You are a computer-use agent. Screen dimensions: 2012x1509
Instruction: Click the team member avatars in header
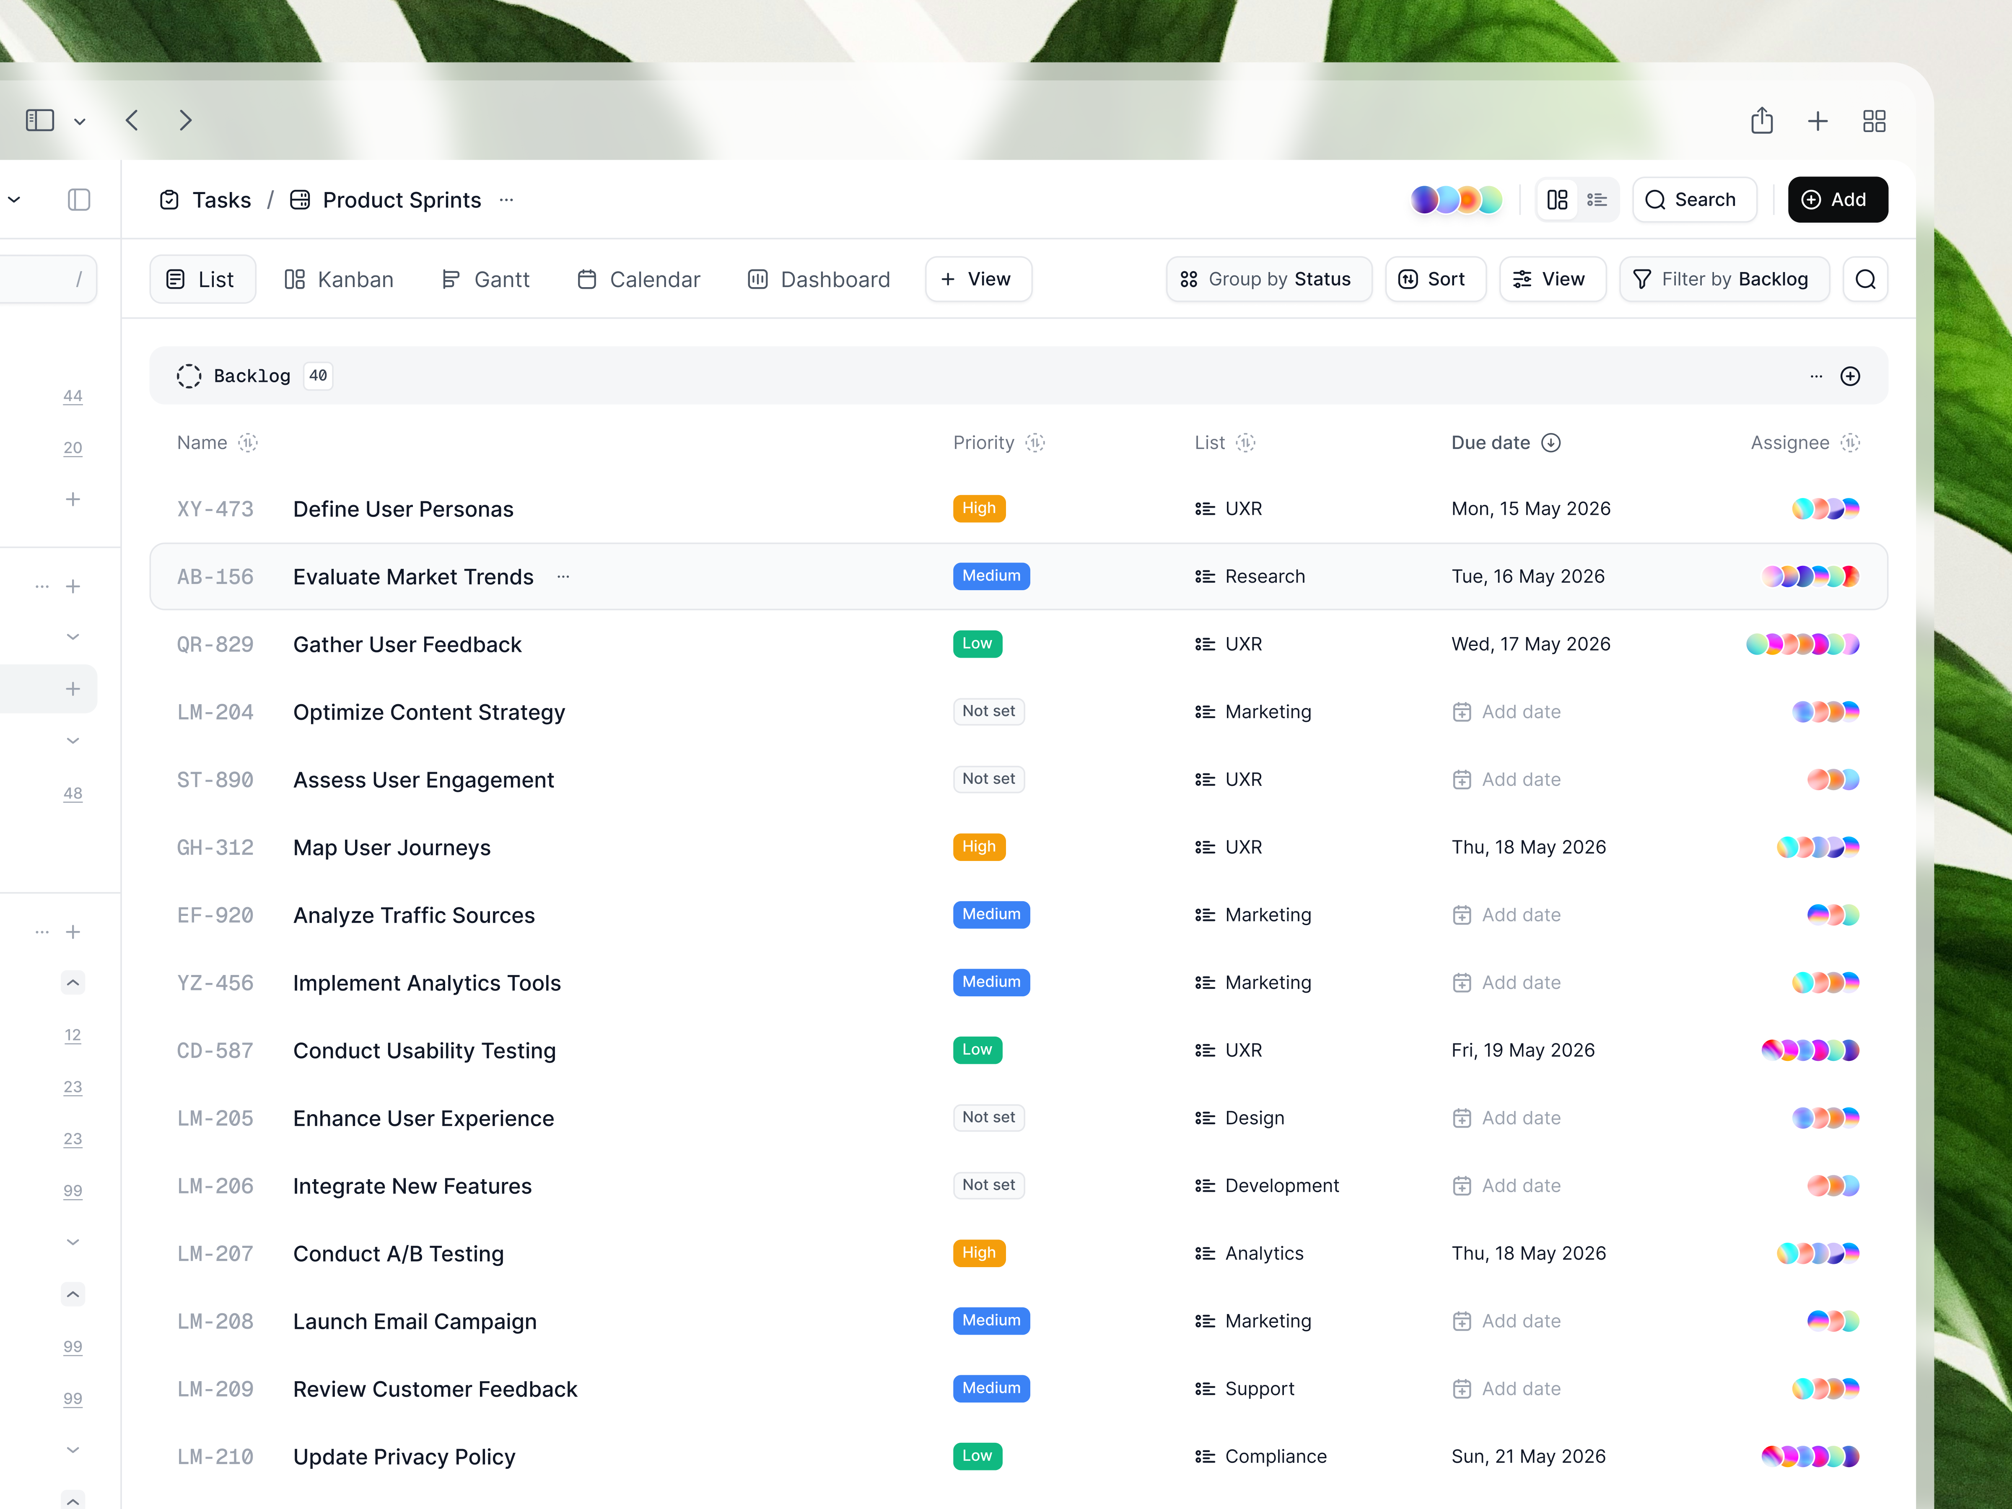point(1455,199)
